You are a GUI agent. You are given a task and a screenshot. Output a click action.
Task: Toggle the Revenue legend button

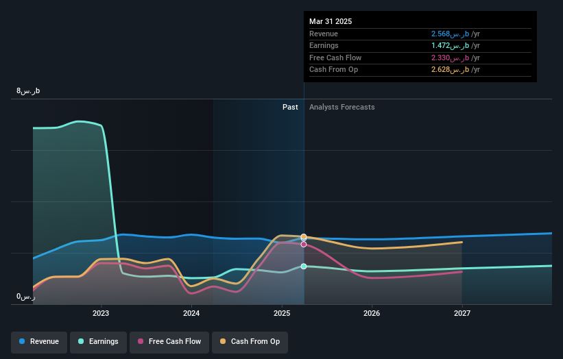pos(39,342)
